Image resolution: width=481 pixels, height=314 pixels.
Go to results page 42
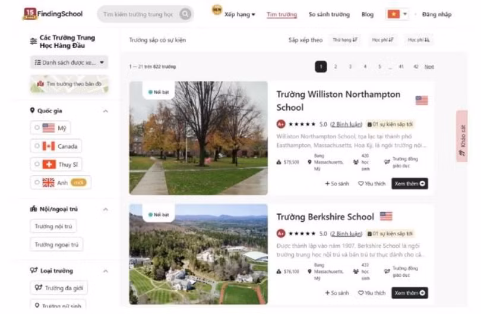pos(416,67)
